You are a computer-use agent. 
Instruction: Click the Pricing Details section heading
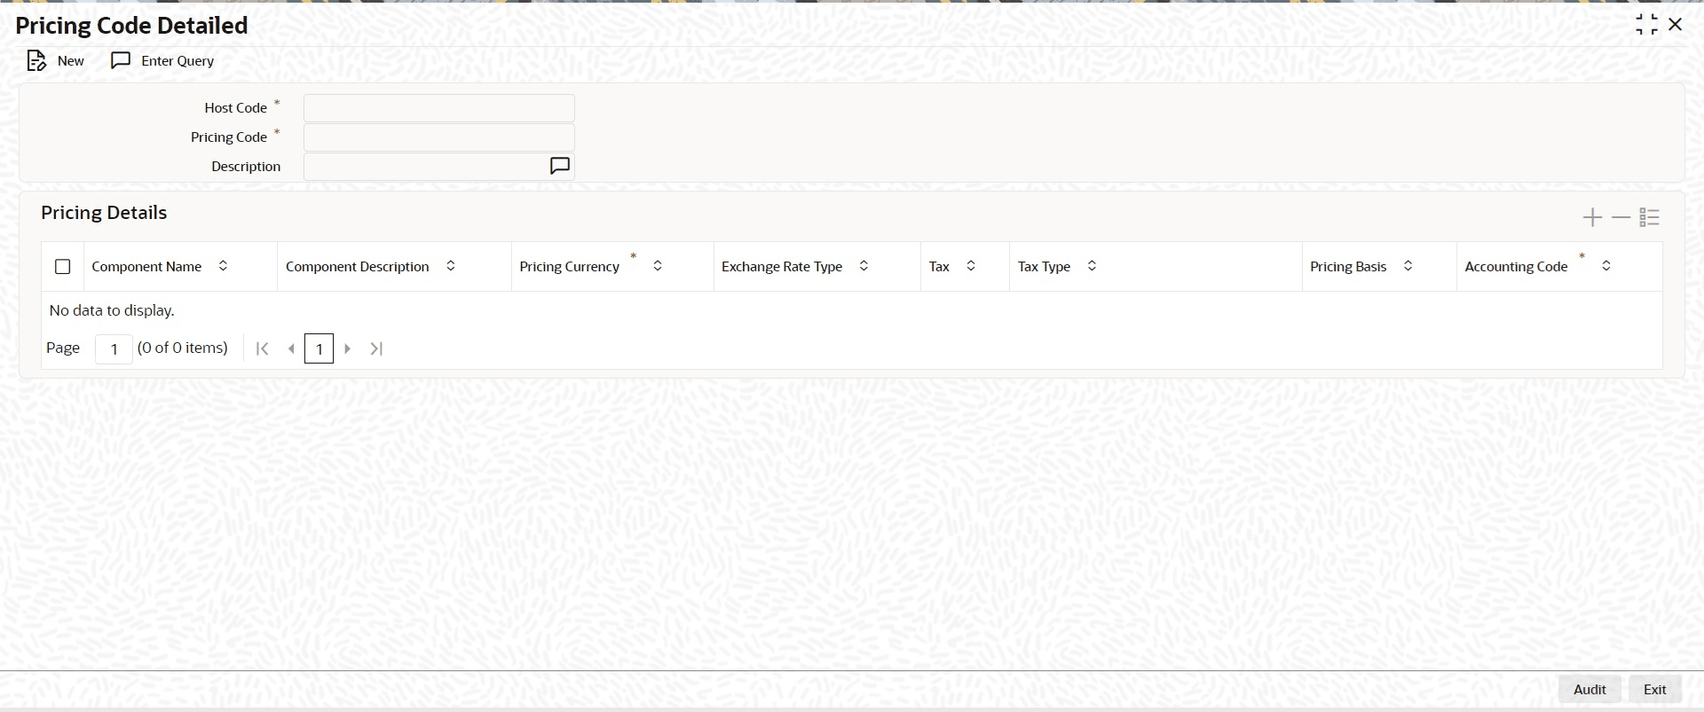[x=104, y=213]
